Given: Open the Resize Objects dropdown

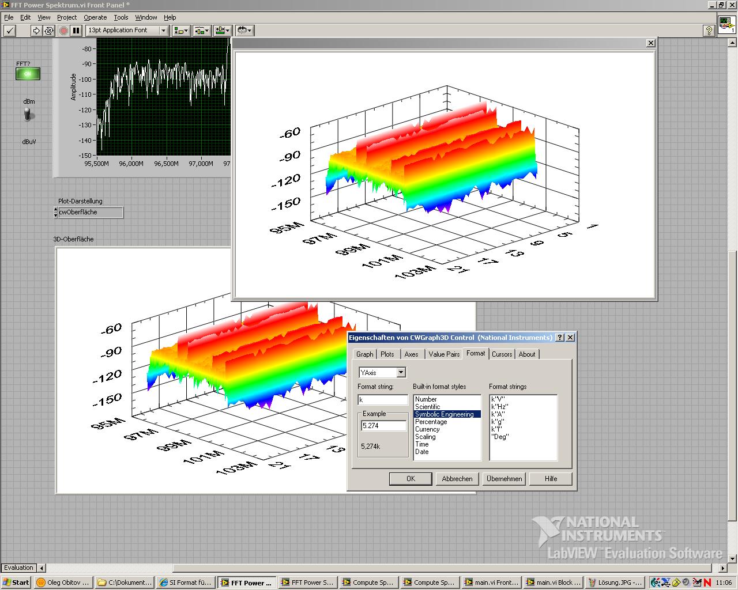Looking at the screenshot, I should point(223,31).
